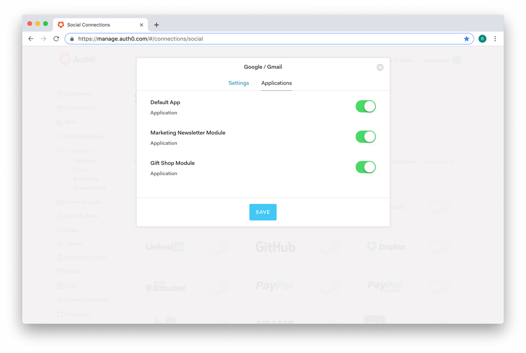This screenshot has width=526, height=353.
Task: Open Logs in sidebar
Action: (x=66, y=286)
